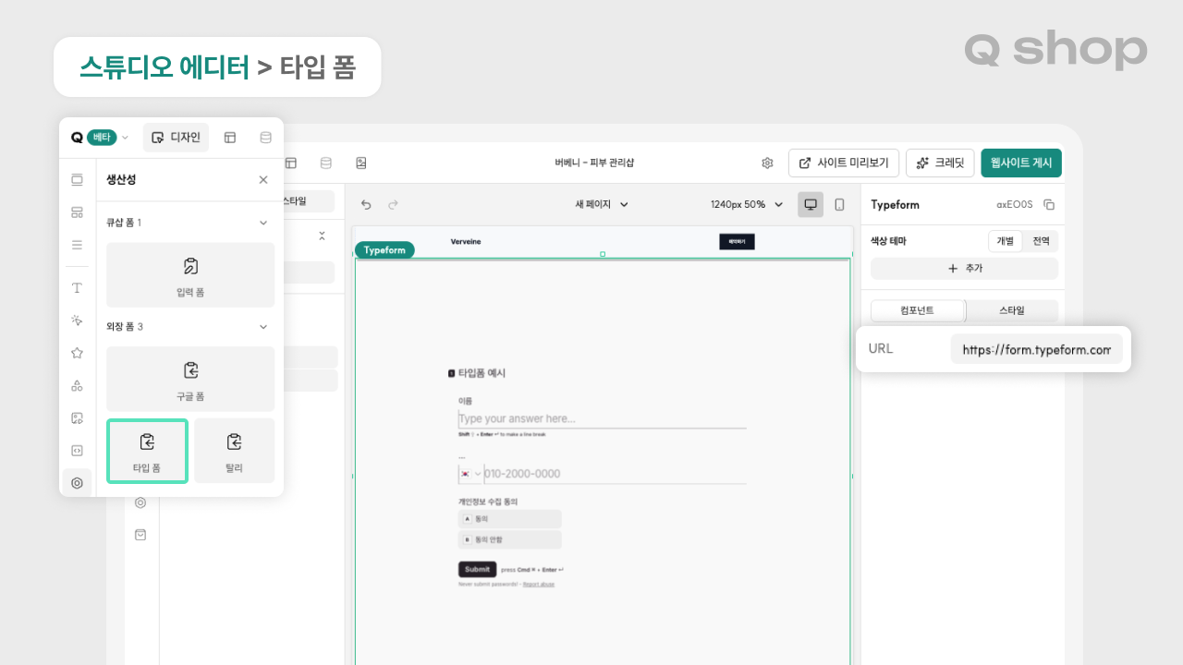Click the + 추가 color theme button
This screenshot has height=665, width=1183.
coord(964,269)
